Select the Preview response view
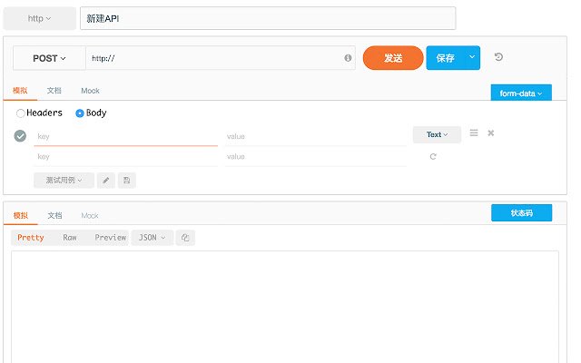 pyautogui.click(x=111, y=238)
